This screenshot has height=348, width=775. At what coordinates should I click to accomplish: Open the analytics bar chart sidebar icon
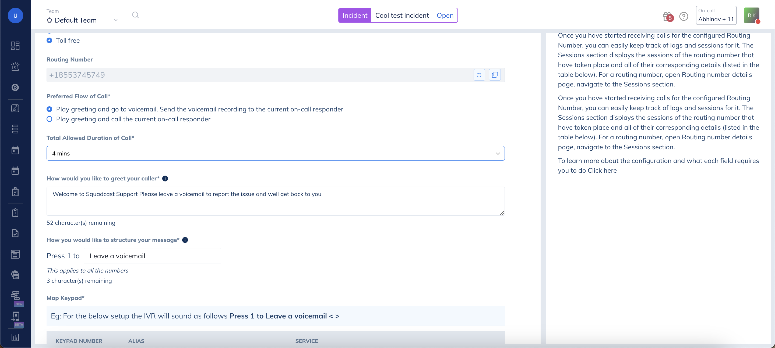[15, 337]
